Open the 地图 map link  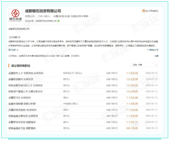(156, 56)
